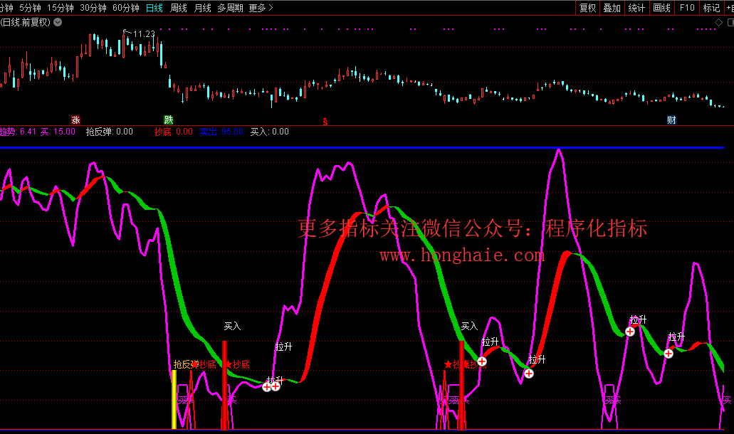Image resolution: width=734 pixels, height=434 pixels.
Task: Switch to 日线 daily period tab
Action: pos(154,8)
